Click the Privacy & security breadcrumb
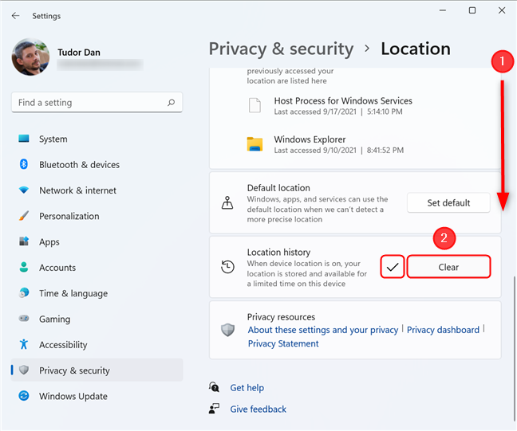This screenshot has width=517, height=431. [282, 49]
